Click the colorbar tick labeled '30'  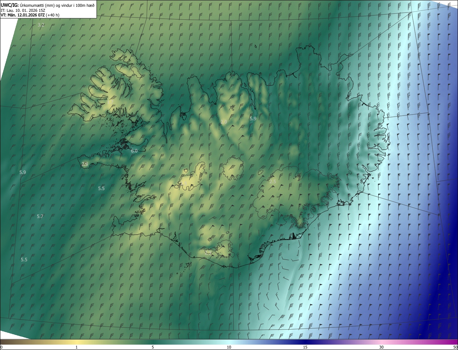point(381,347)
